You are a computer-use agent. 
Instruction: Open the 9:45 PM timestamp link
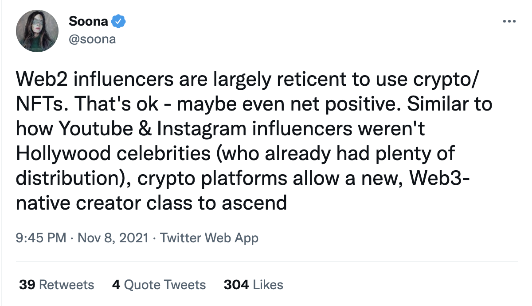coord(41,238)
